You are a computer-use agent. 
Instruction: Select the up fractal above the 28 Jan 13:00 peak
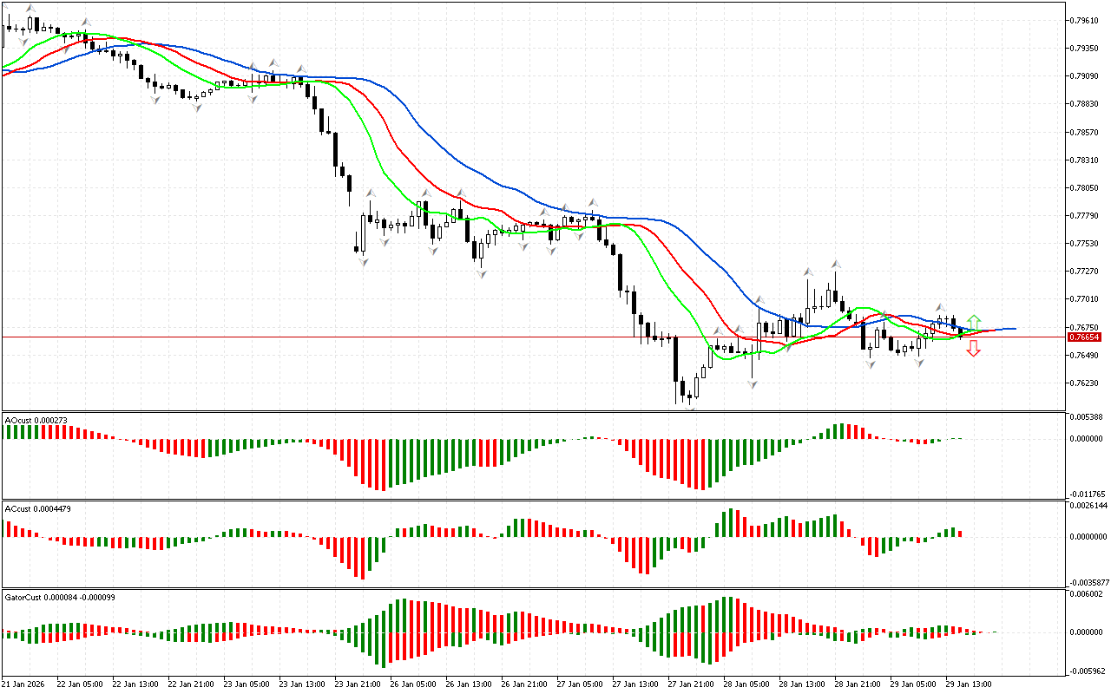(837, 264)
